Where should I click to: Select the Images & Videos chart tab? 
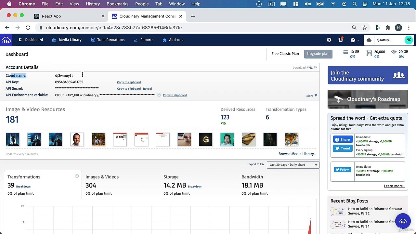121,185
